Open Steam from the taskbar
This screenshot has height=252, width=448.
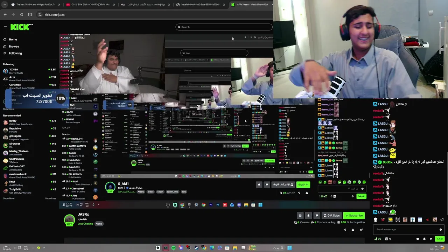(196, 248)
